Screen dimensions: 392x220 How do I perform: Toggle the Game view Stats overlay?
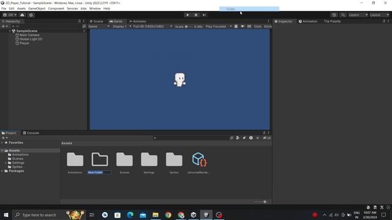(257, 26)
